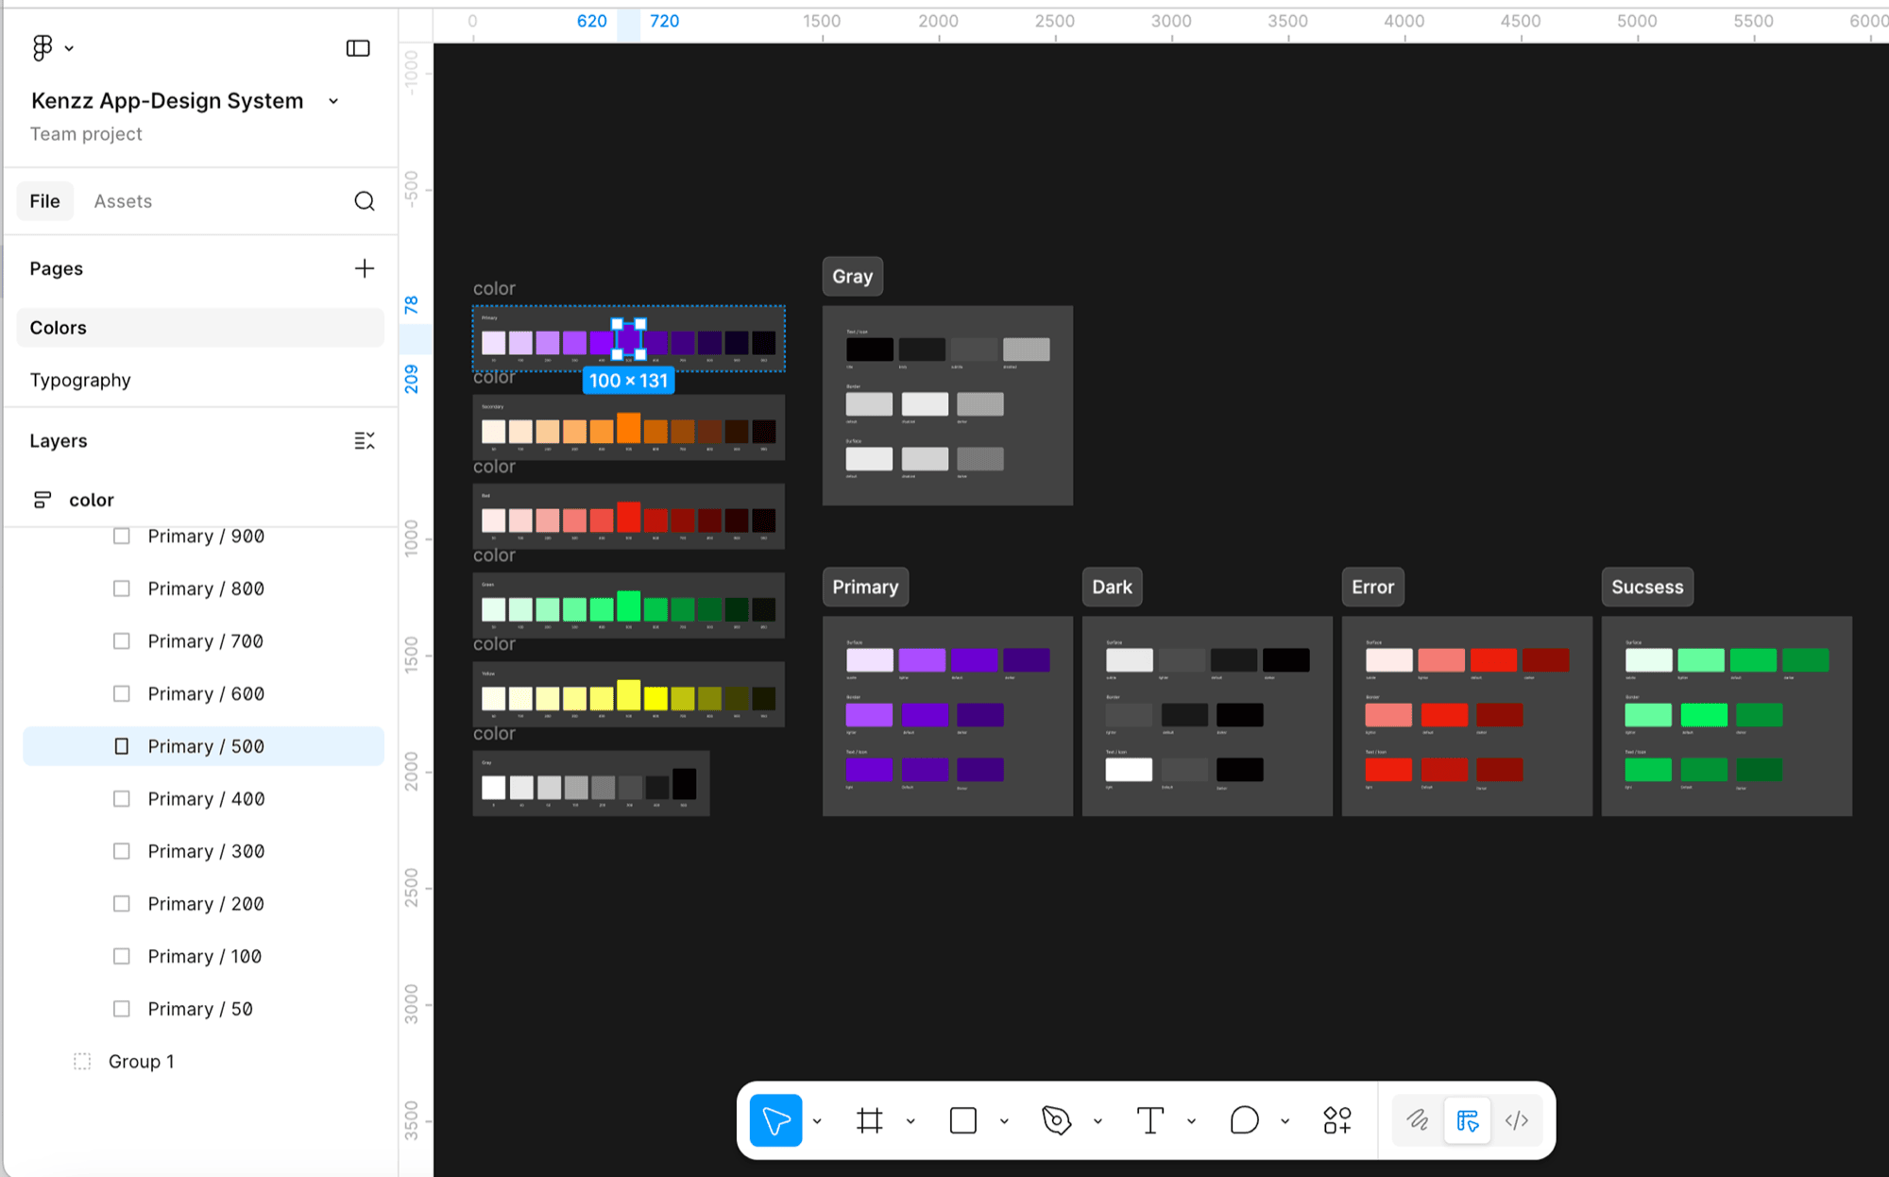The image size is (1889, 1177).
Task: Toggle the sidebar panel icon
Action: [358, 48]
